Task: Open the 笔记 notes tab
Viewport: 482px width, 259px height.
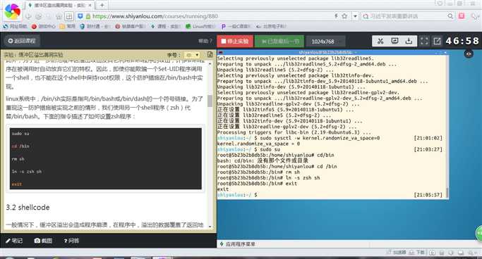Action: click(x=14, y=241)
